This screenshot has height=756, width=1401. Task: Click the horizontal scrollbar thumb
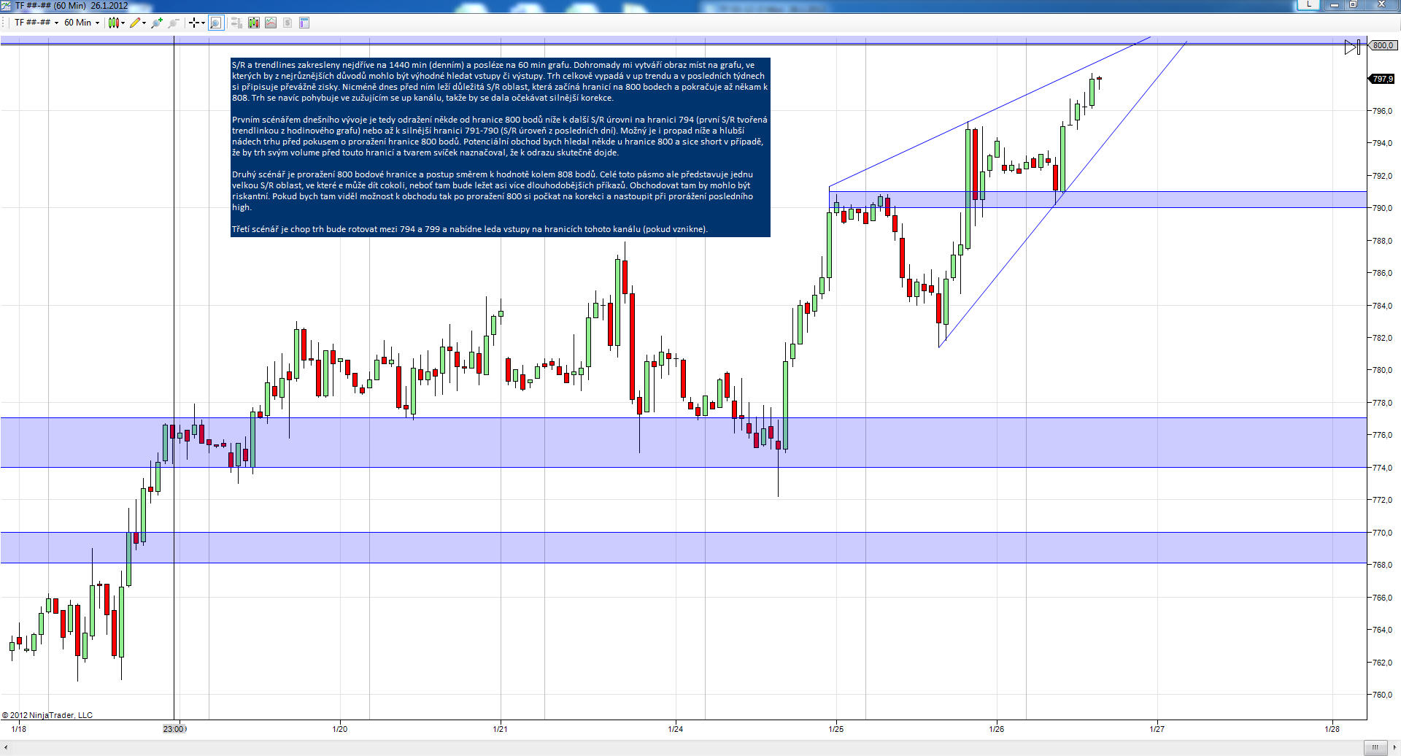click(1375, 747)
